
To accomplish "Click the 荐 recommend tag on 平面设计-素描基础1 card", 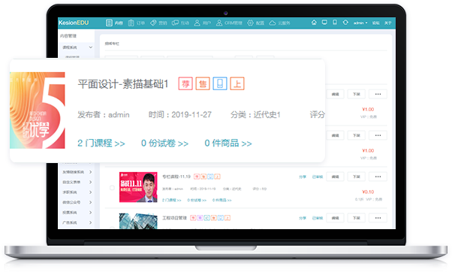I will tap(185, 83).
